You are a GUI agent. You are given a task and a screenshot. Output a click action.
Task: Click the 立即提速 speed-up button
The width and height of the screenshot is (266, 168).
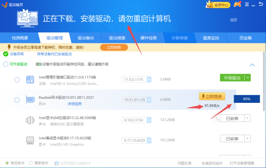point(212,96)
